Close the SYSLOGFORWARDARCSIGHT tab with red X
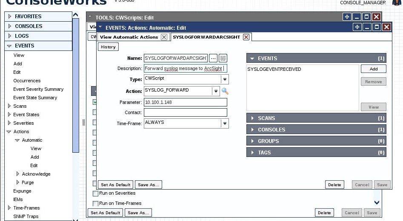The height and width of the screenshot is (221, 403). coord(246,37)
